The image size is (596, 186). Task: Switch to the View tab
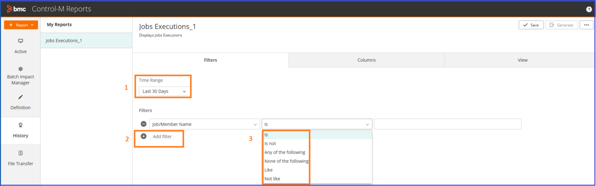(522, 60)
